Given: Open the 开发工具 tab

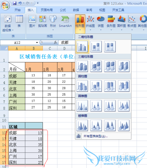Looking at the screenshot, I should (x=118, y=10).
